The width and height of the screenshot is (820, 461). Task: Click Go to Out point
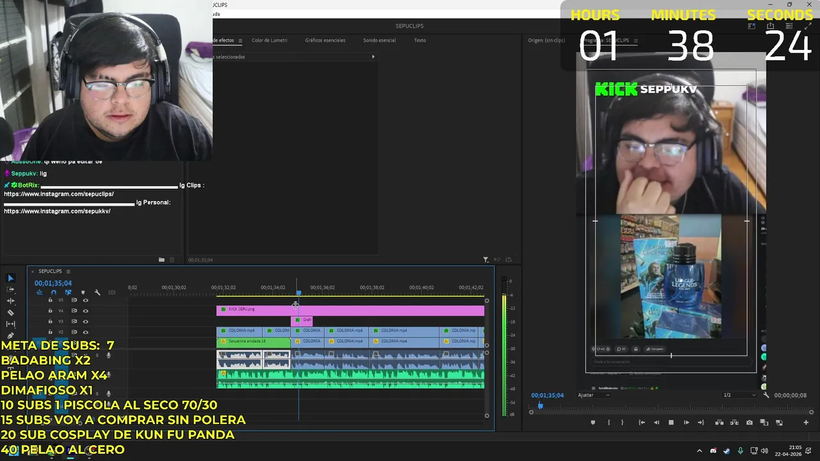(x=701, y=423)
